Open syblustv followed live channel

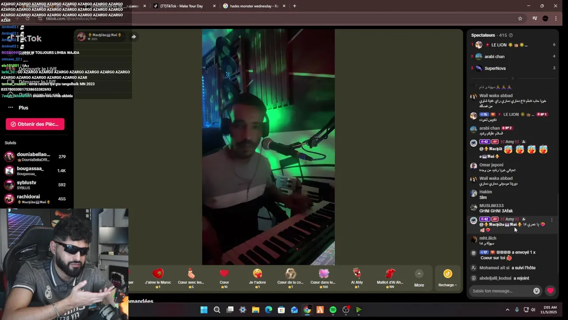(x=35, y=185)
